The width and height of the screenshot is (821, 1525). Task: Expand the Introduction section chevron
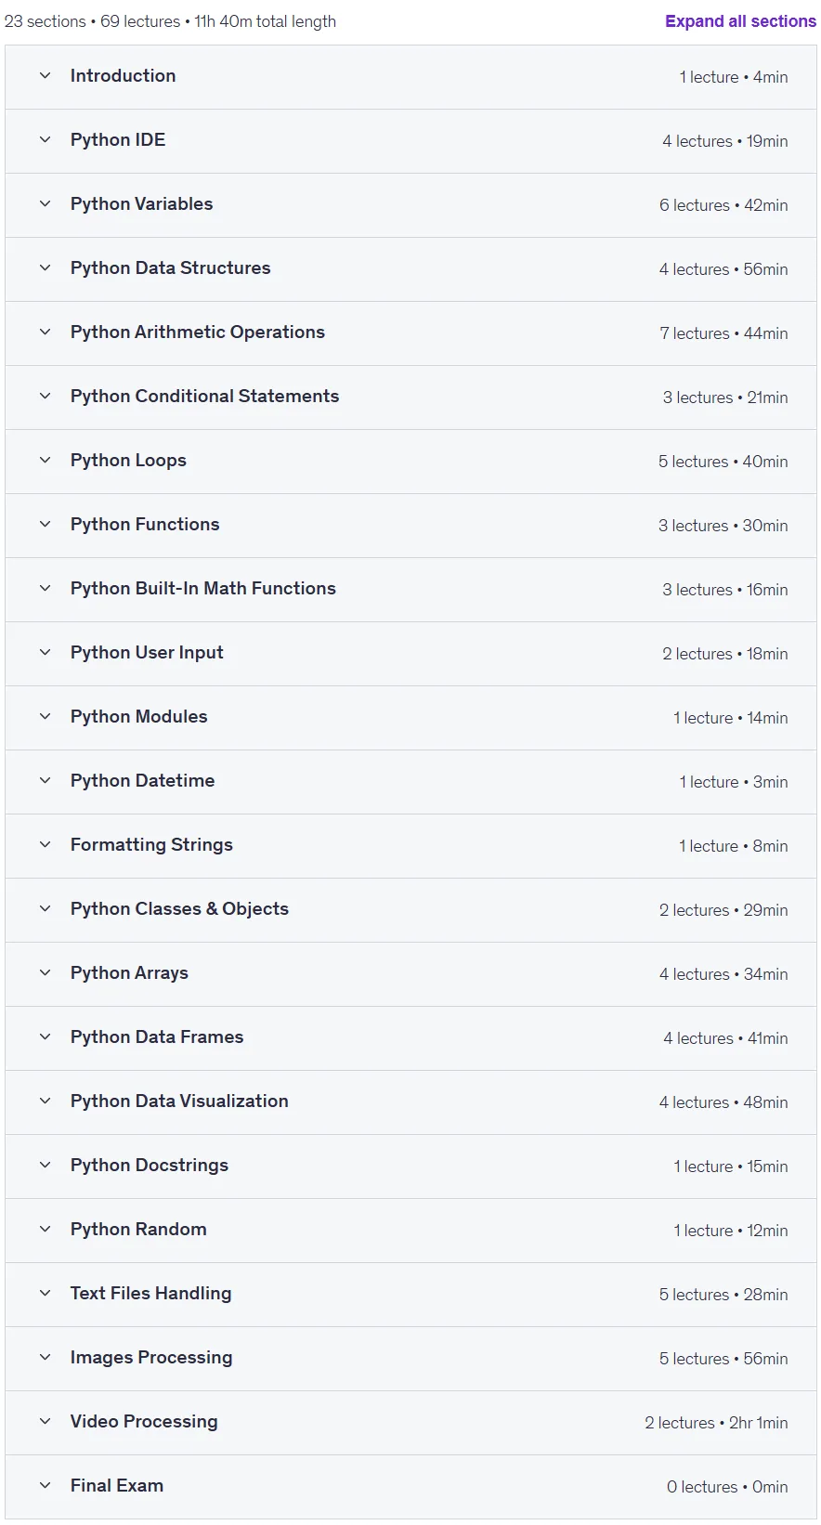45,75
